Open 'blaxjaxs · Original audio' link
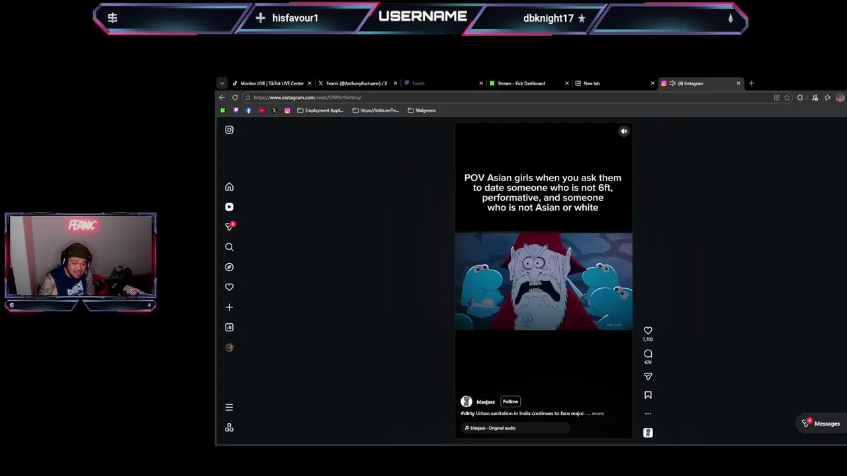Screen dimensions: 847x476 pyautogui.click(x=492, y=428)
